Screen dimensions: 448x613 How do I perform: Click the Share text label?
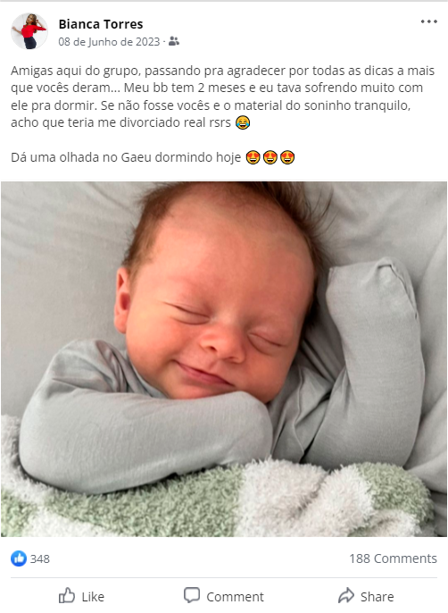pyautogui.click(x=377, y=597)
